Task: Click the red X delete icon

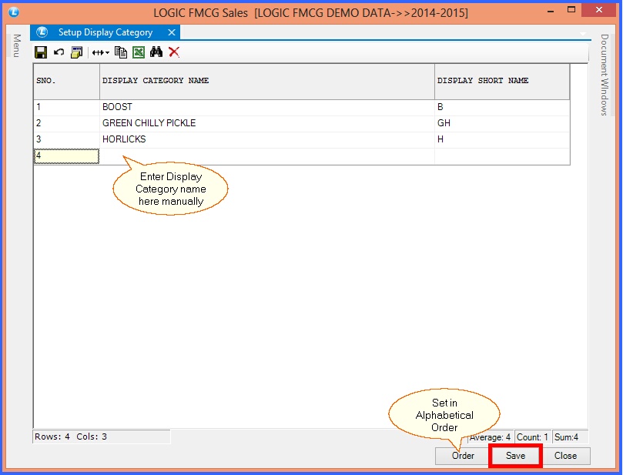Action: point(174,52)
